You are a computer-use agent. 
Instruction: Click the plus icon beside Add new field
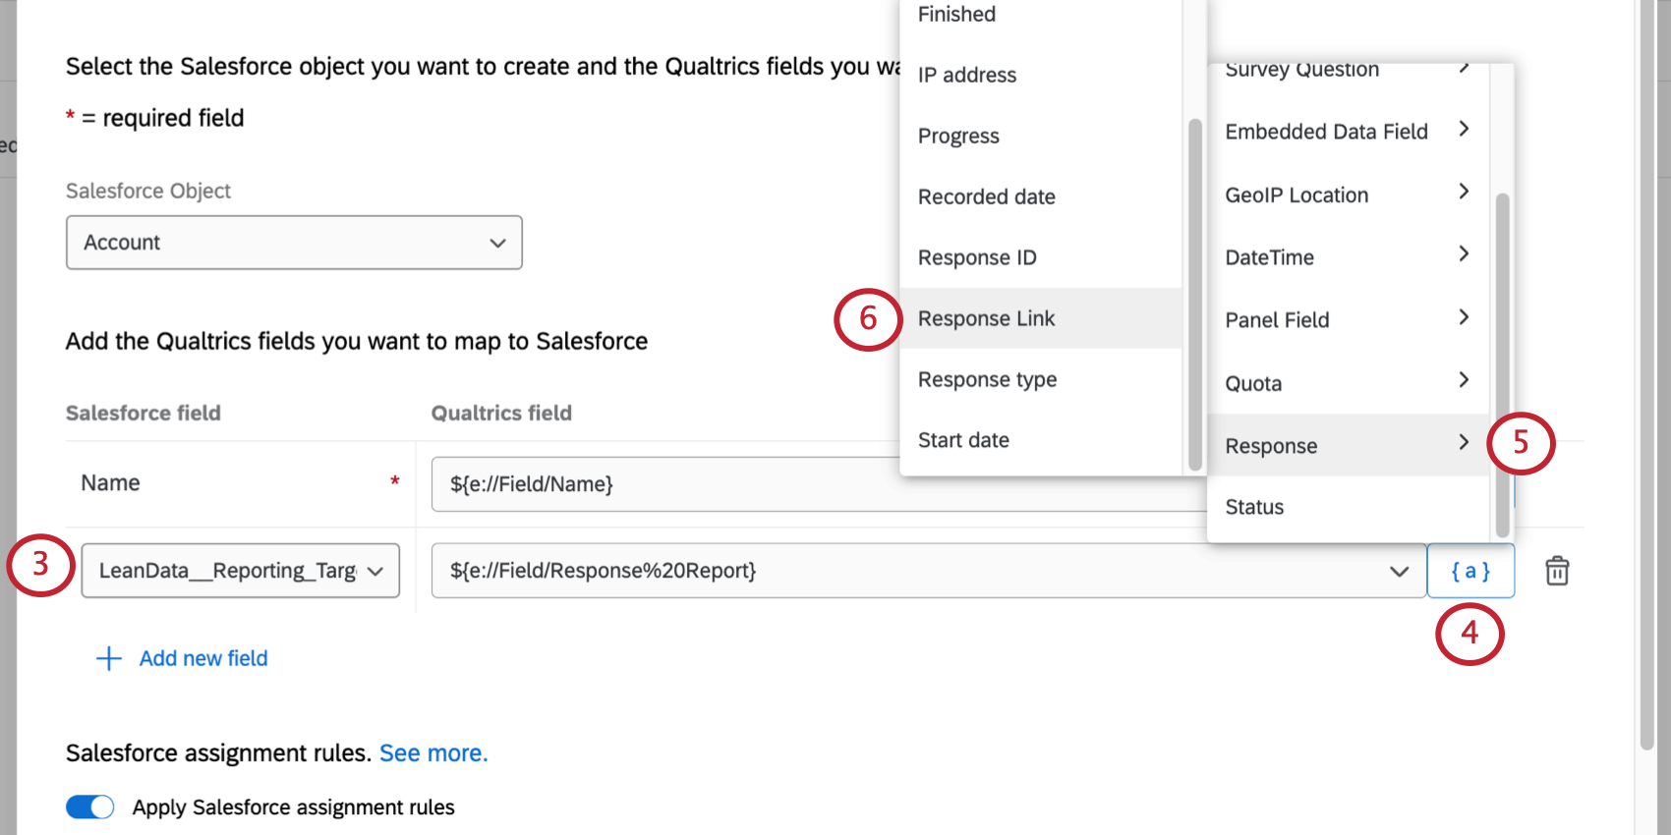tap(108, 658)
